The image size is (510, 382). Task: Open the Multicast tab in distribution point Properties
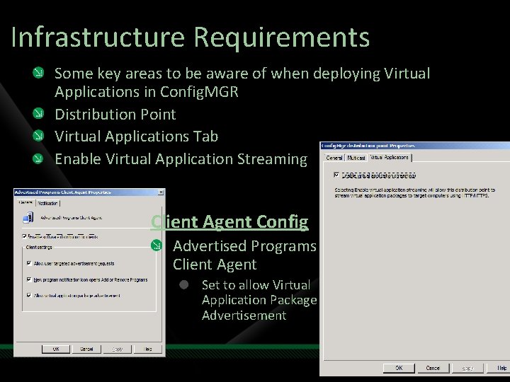tap(356, 158)
